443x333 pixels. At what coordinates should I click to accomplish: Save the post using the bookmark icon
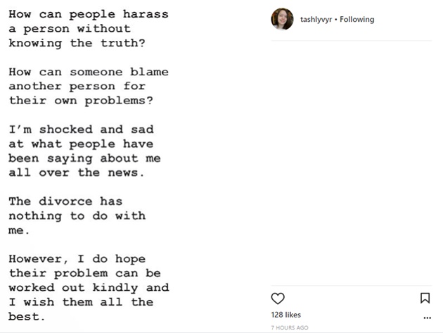point(425,299)
